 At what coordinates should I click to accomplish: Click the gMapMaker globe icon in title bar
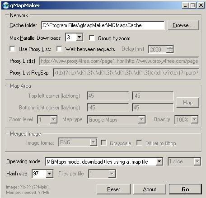tap(6, 5)
